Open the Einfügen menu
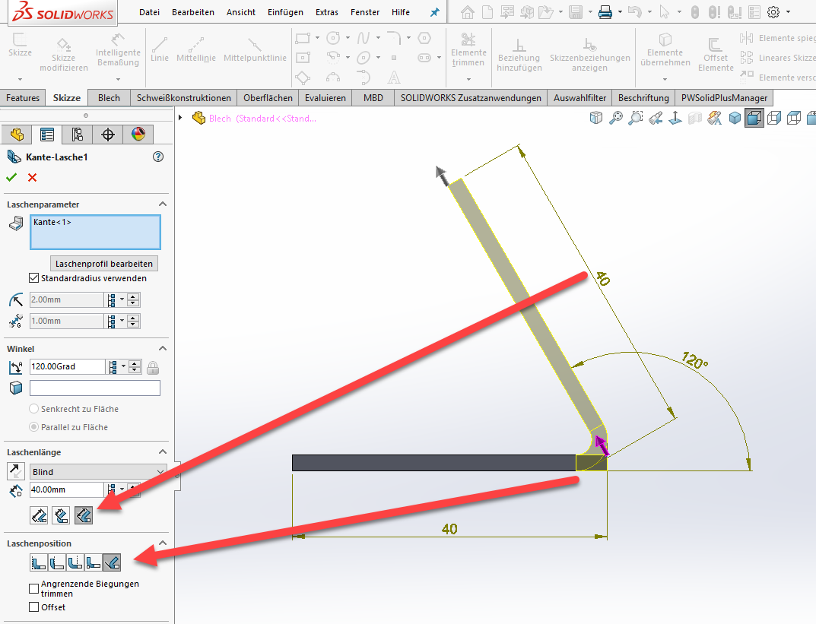816x624 pixels. (285, 12)
